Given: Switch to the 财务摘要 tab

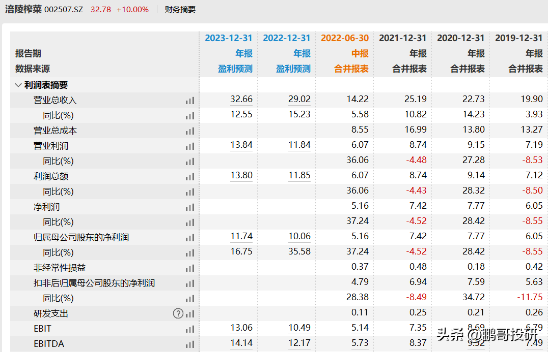Looking at the screenshot, I should pyautogui.click(x=180, y=10).
